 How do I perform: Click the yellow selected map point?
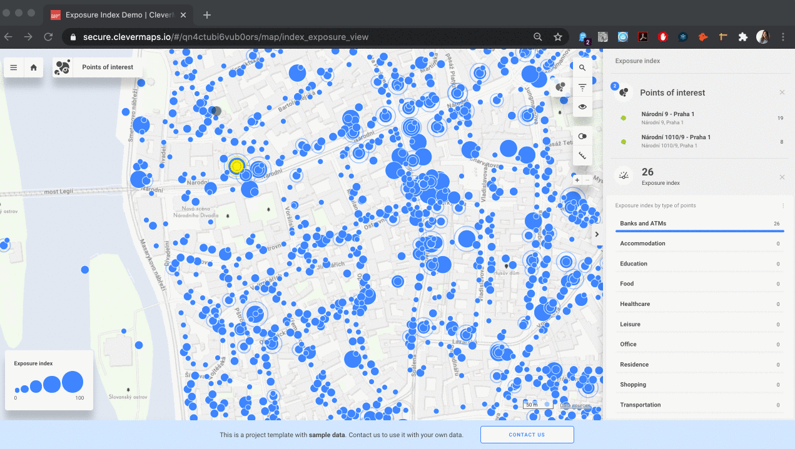pos(236,166)
